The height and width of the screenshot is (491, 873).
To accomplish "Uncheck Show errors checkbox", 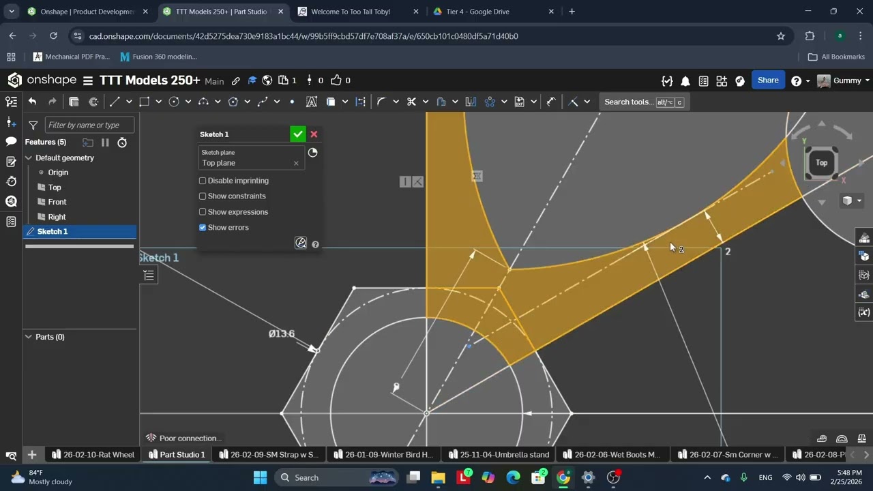I will click(203, 228).
